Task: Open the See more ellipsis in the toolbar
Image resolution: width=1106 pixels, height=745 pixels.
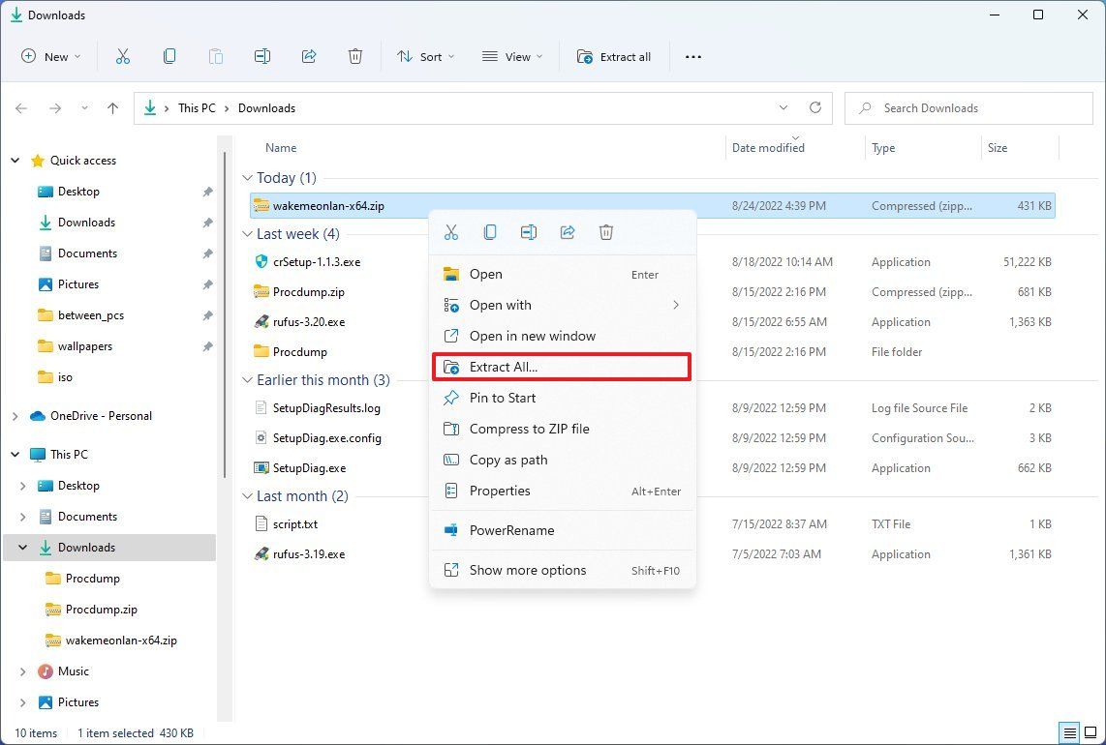Action: coord(692,57)
